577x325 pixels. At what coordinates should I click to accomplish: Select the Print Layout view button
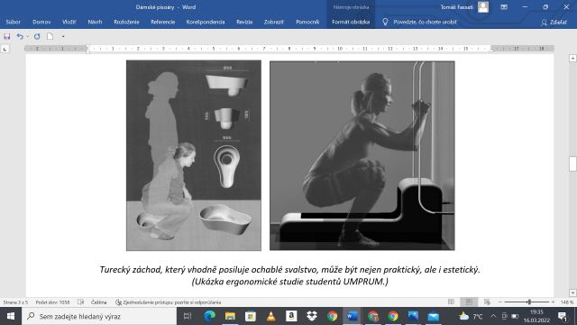469,302
